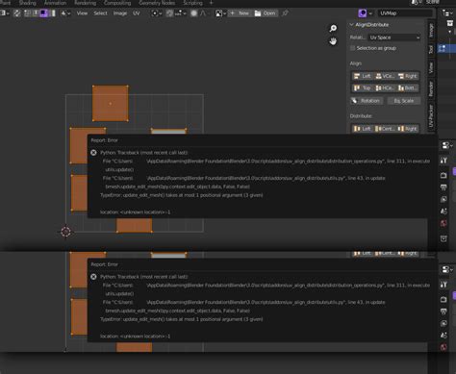Collapse the outliner collection triangle
Viewport: 456px width, 374px height.
[450, 32]
